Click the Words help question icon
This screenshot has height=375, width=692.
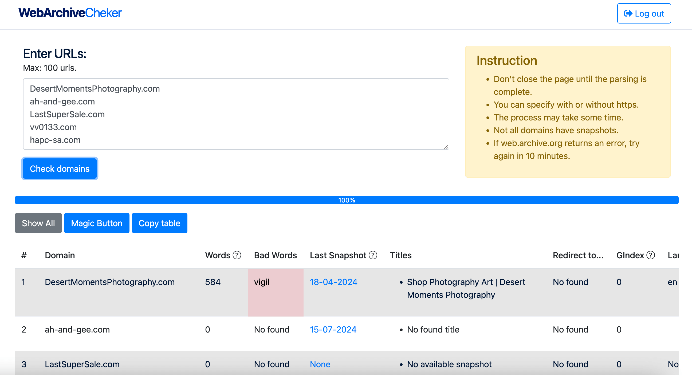coord(237,255)
